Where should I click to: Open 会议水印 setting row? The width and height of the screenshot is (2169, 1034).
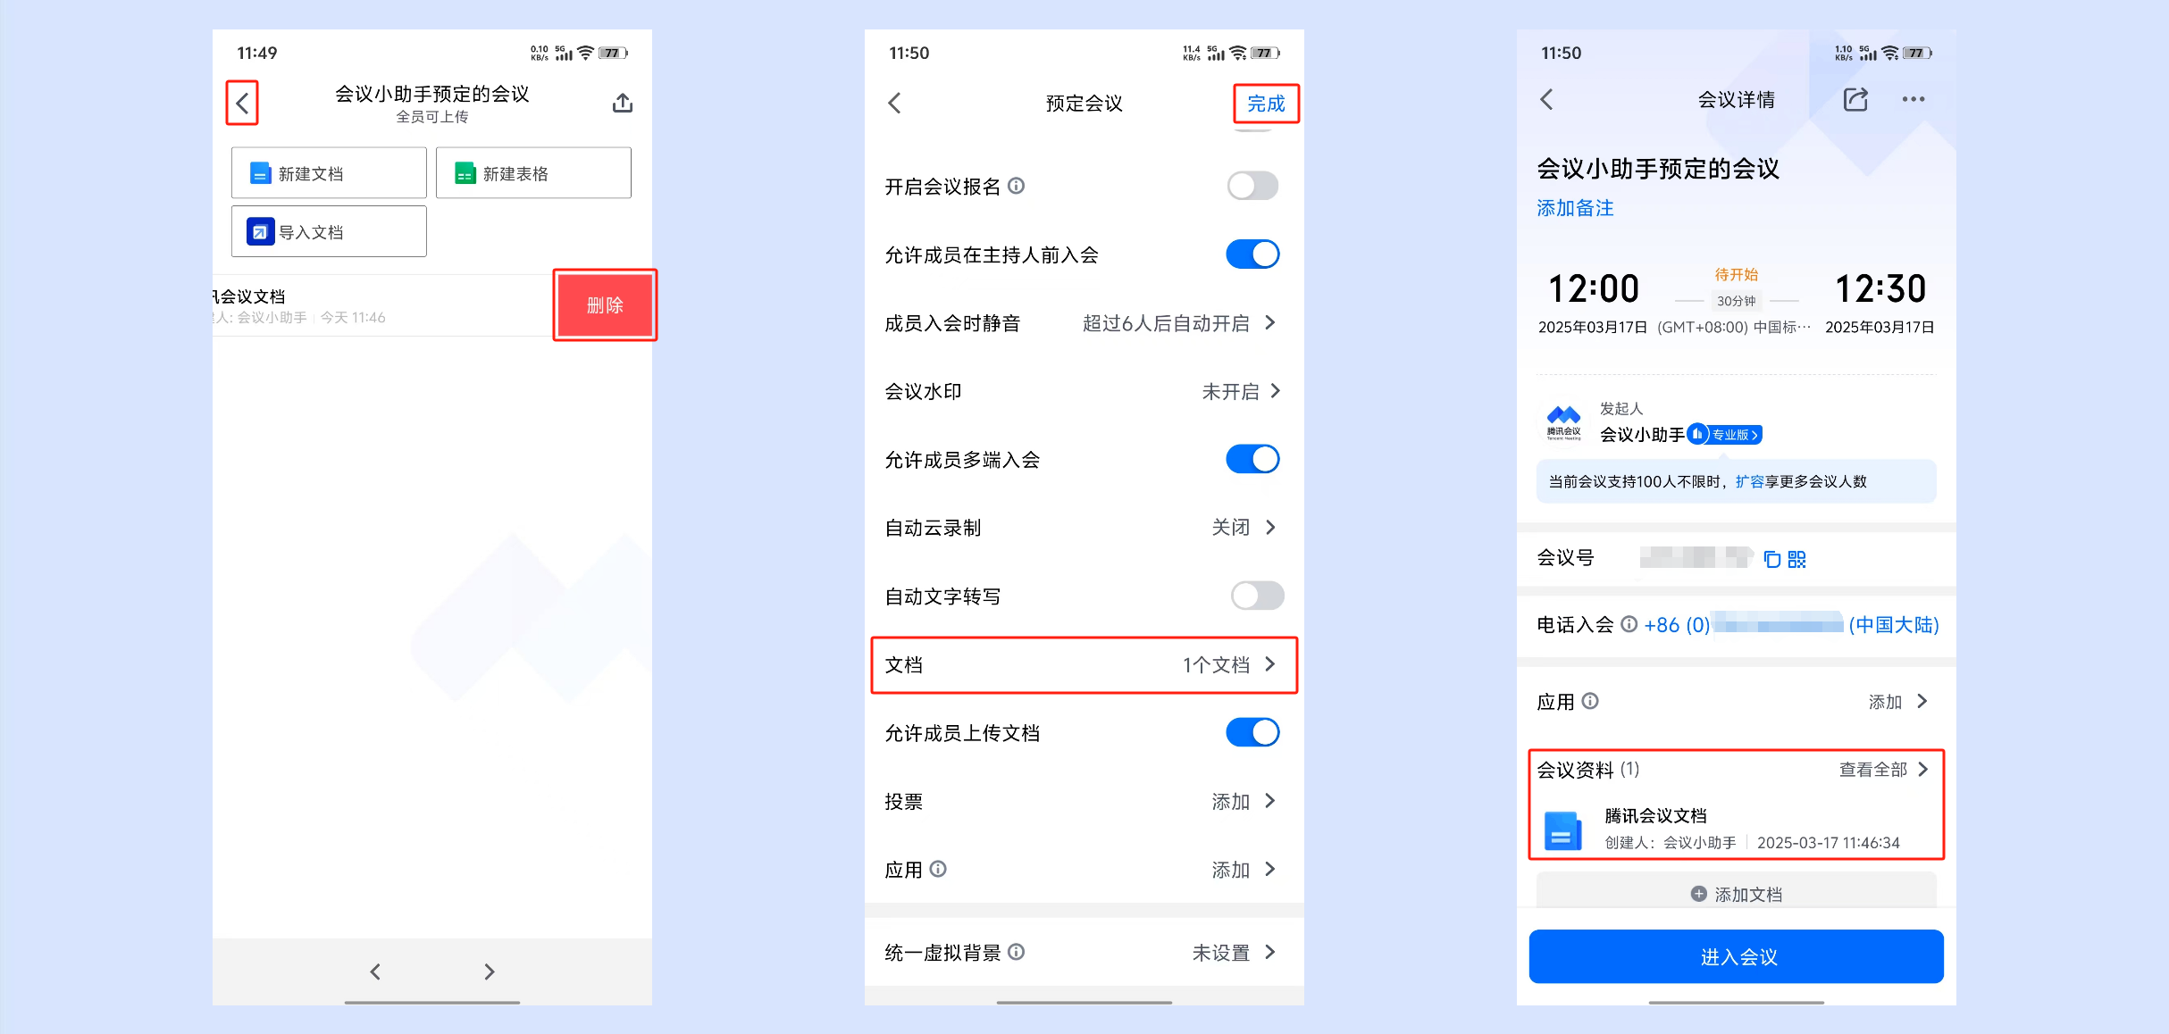coord(1084,391)
